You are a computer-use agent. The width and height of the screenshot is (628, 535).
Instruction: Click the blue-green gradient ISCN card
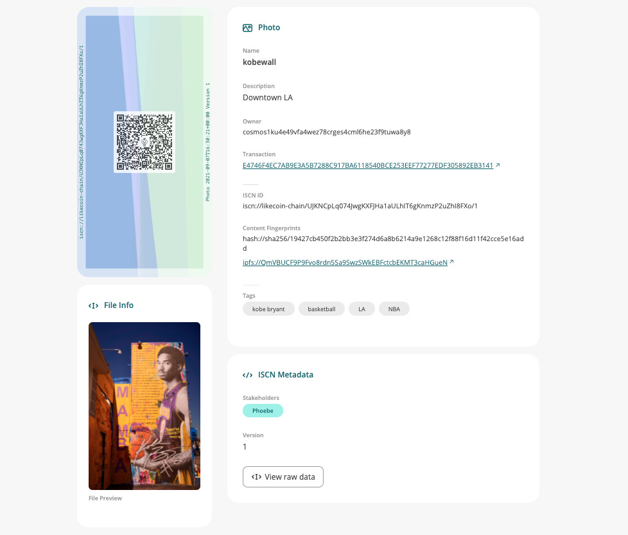pos(144,142)
